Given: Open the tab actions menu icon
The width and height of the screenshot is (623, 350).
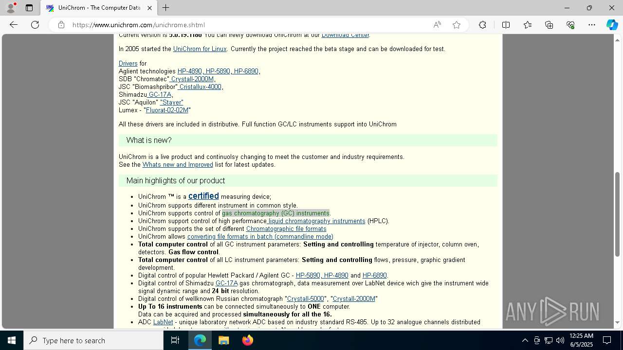Looking at the screenshot, I should (29, 8).
